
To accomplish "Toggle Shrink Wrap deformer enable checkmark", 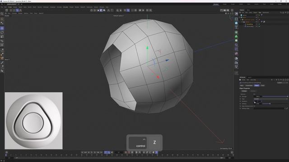I will tap(259, 26).
